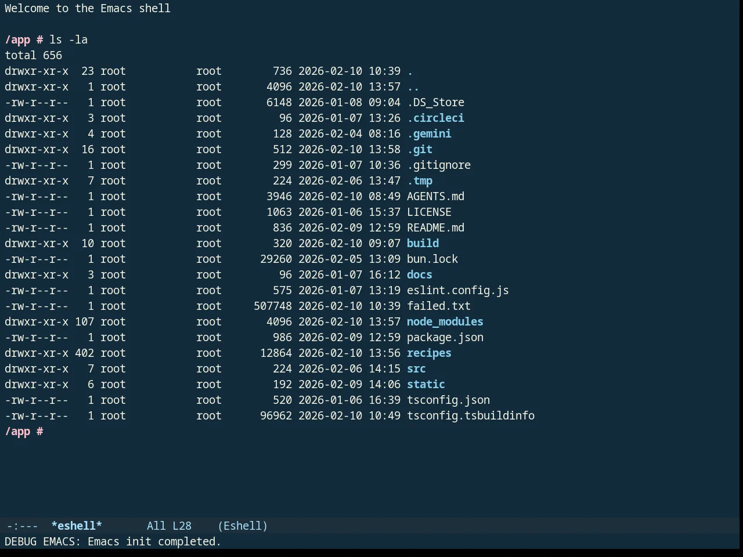
Task: Click the 'Welcome to the Emacs shell' banner
Action: click(88, 8)
